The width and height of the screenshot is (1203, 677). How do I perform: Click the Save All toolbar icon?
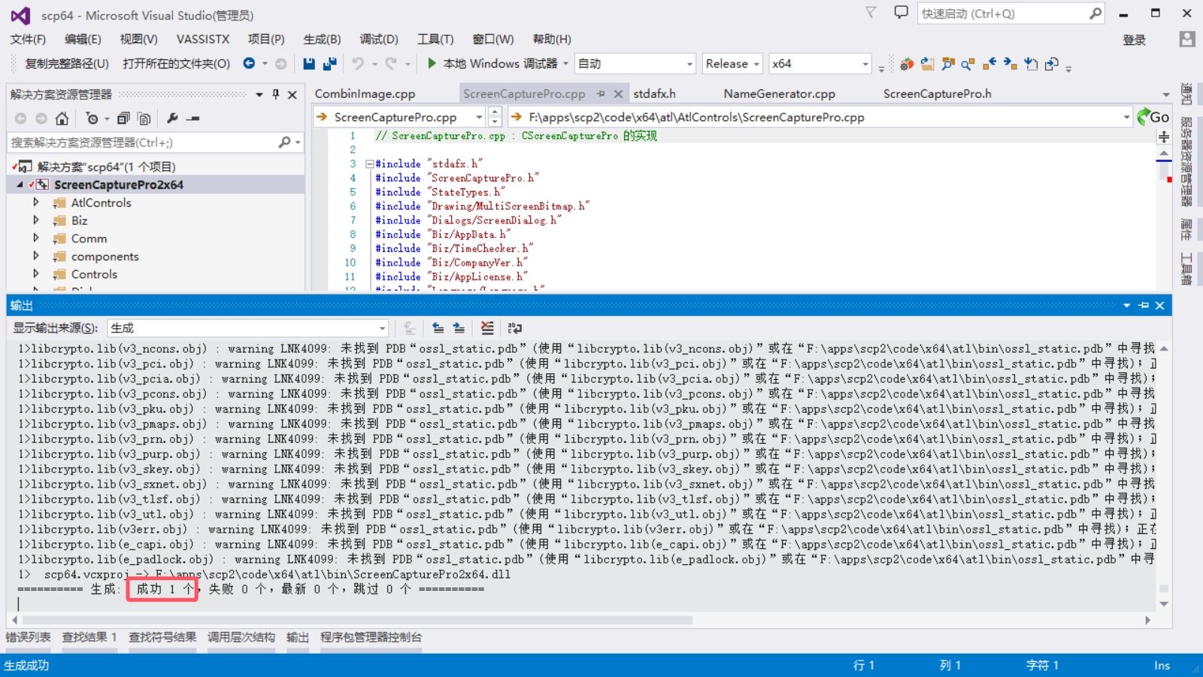pyautogui.click(x=329, y=64)
